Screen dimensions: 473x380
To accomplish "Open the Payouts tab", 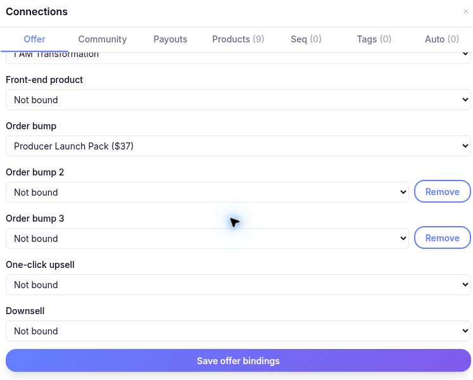I will click(x=170, y=39).
